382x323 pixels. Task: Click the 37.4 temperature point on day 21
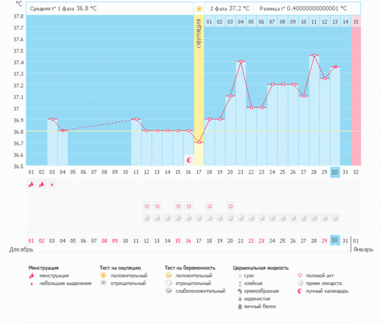click(241, 62)
